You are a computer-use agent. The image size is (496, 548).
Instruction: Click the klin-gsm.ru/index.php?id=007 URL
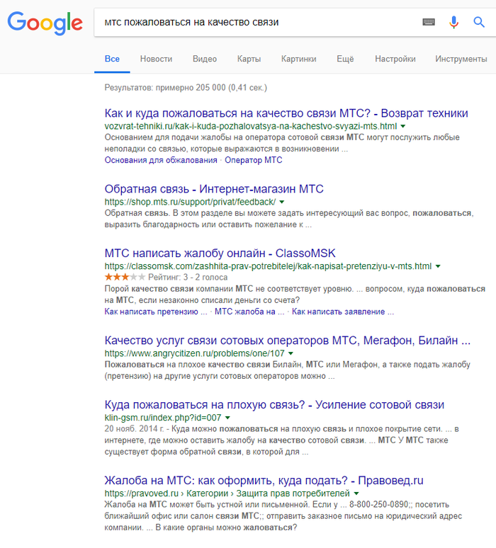click(163, 418)
